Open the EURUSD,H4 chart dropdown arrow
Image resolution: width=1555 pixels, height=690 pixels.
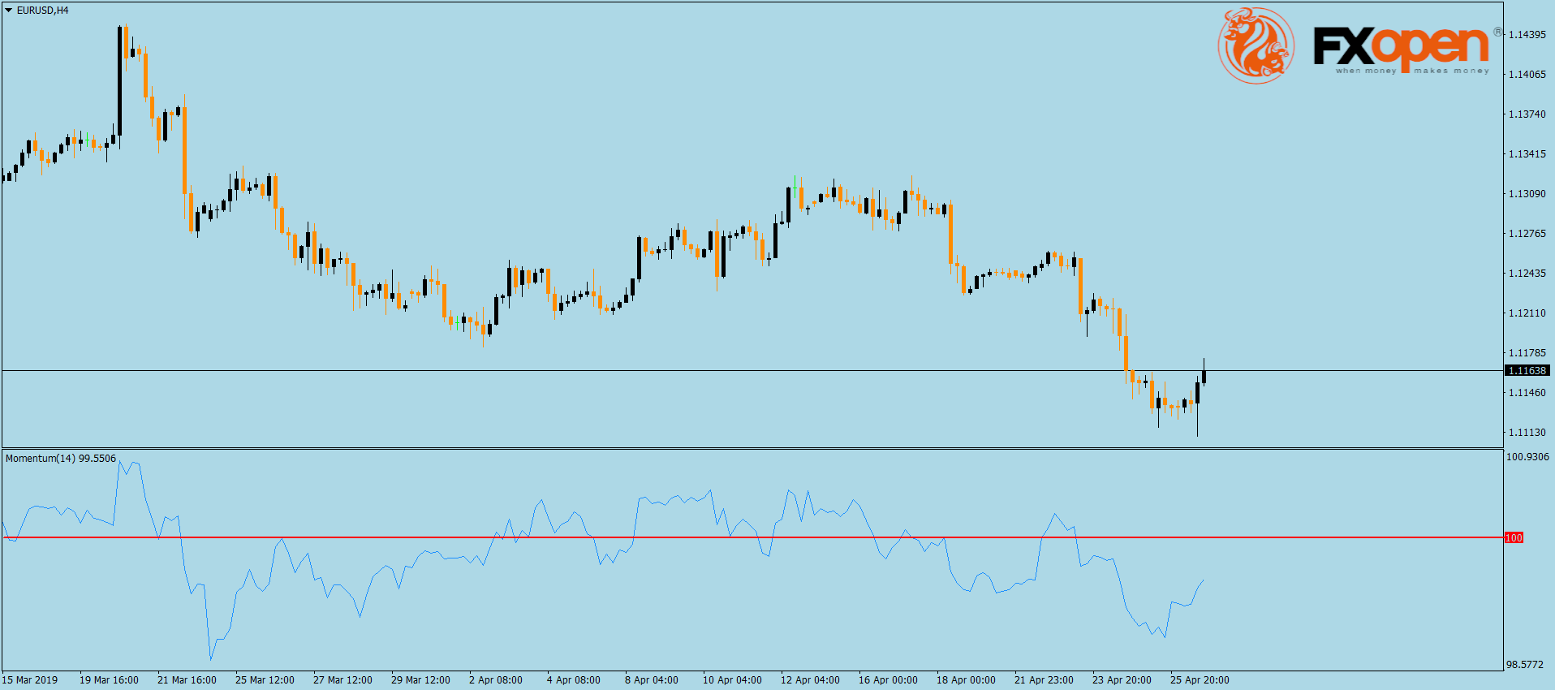(9, 11)
